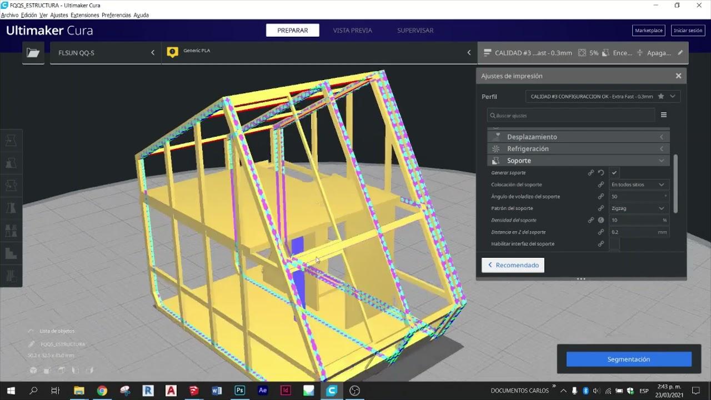Open the Extensiones menu
711x400 pixels.
click(84, 15)
